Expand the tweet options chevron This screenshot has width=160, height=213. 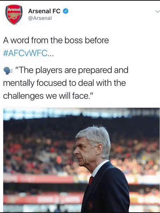(158, 12)
